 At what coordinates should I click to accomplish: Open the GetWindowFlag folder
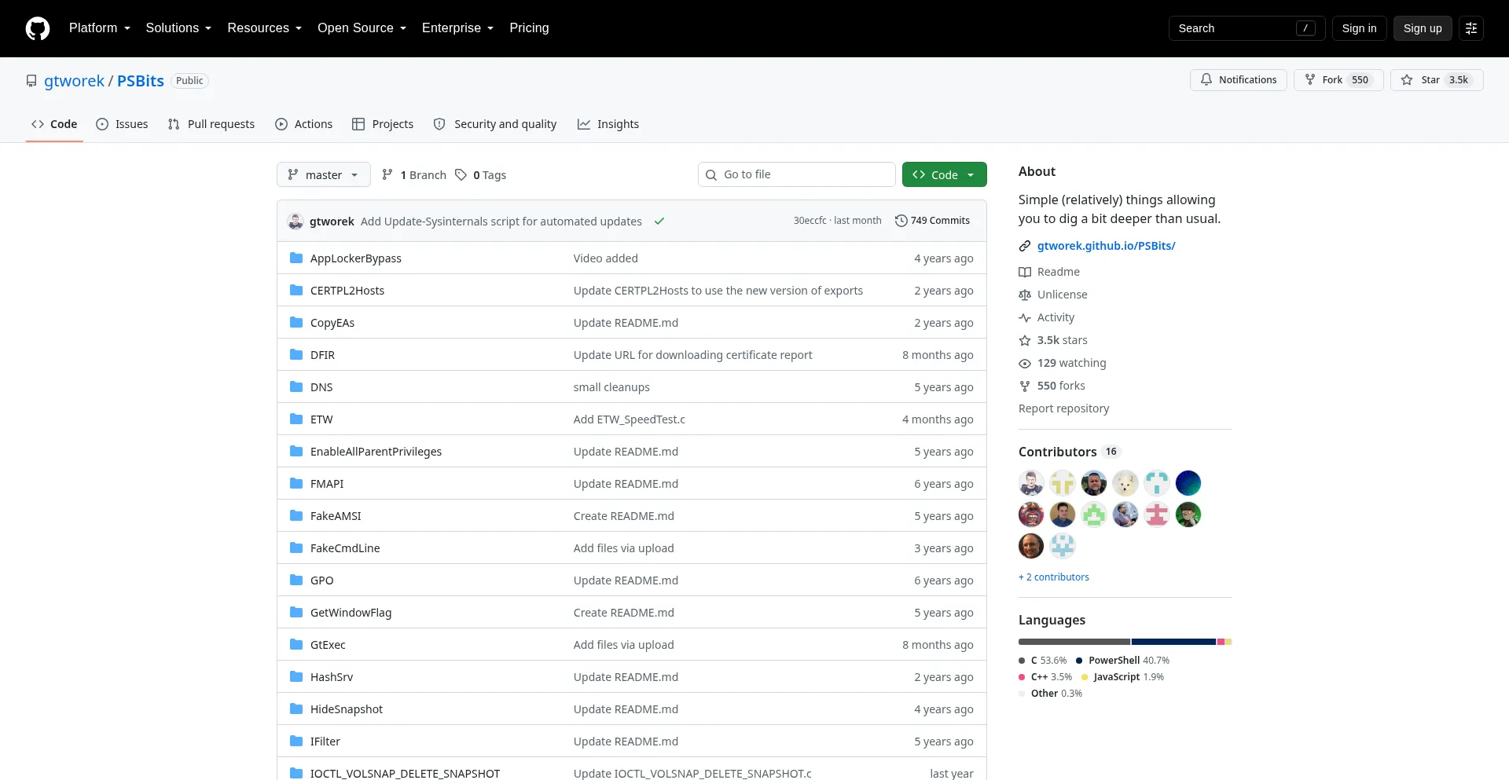tap(351, 613)
